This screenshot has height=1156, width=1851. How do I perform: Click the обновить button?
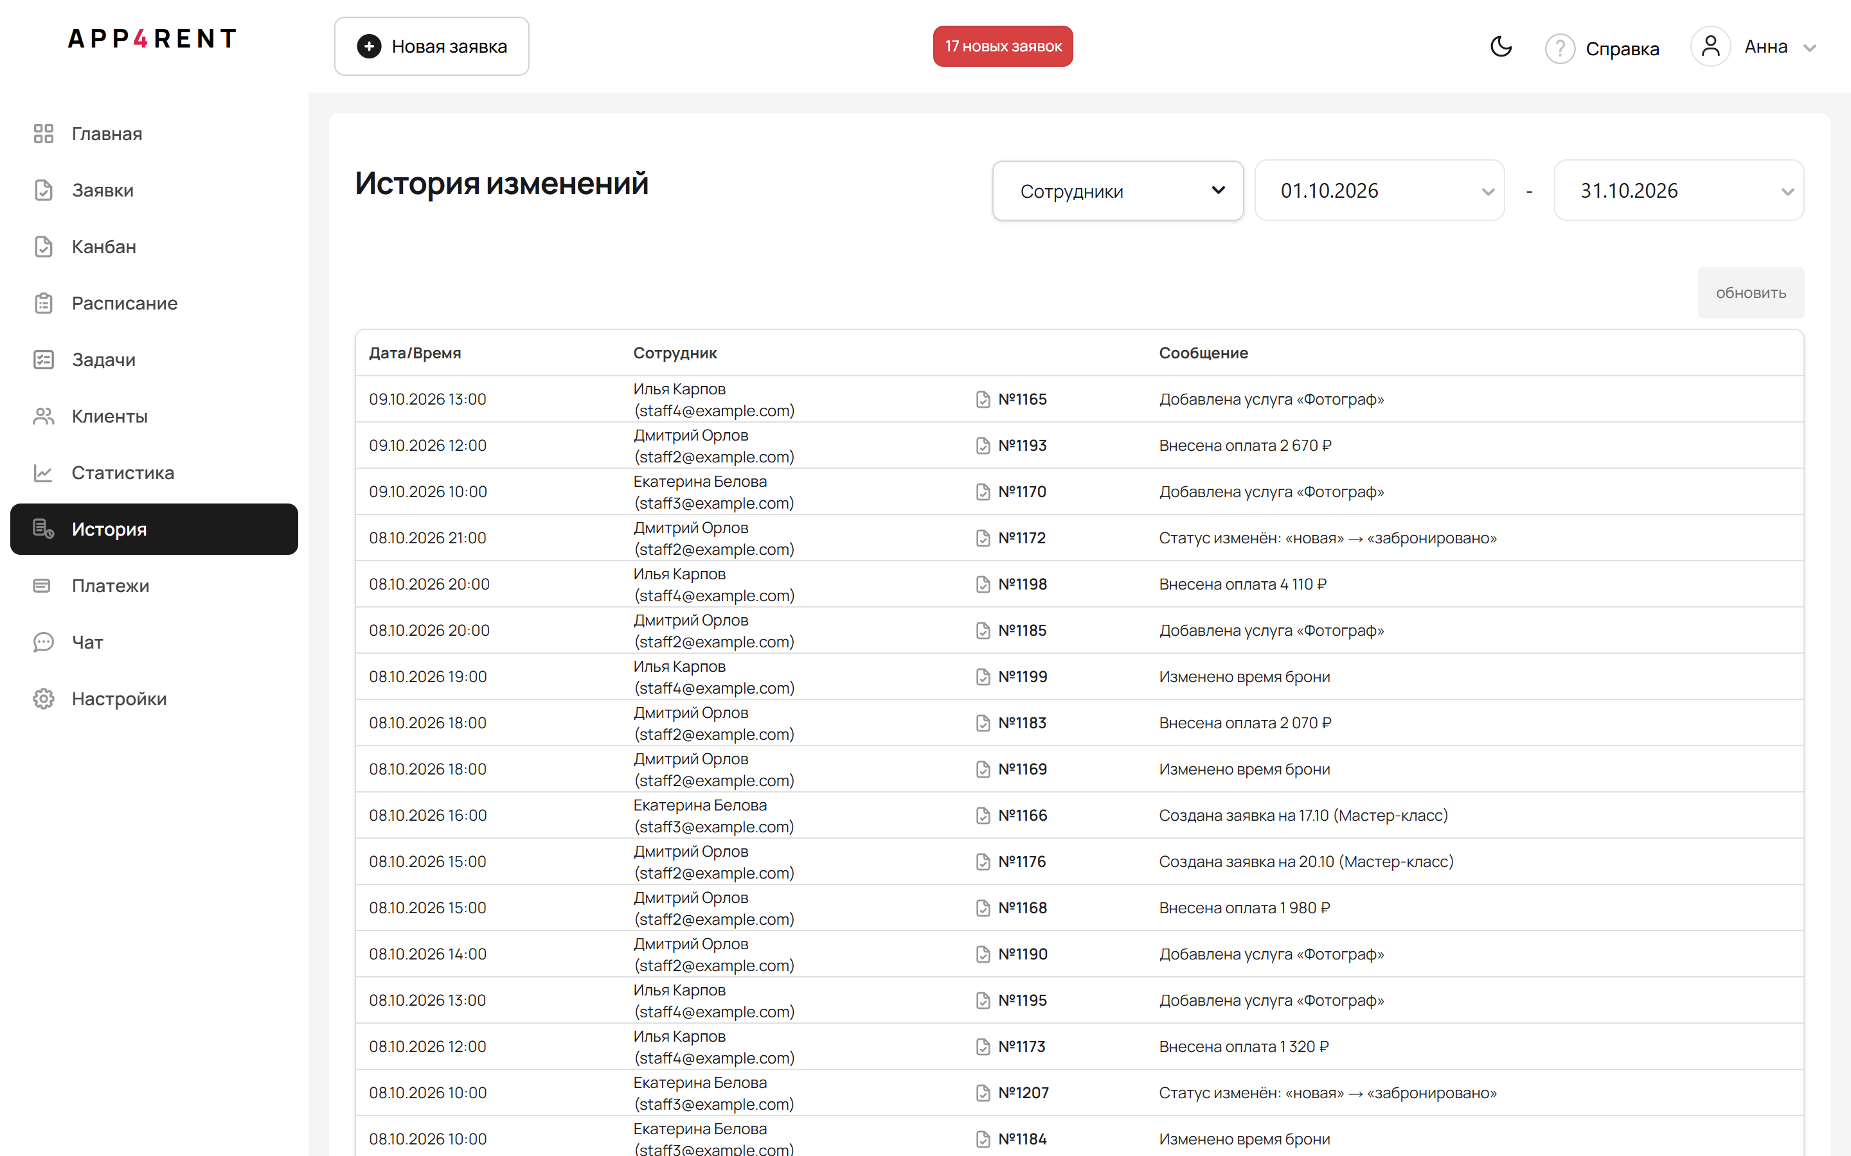click(x=1751, y=293)
